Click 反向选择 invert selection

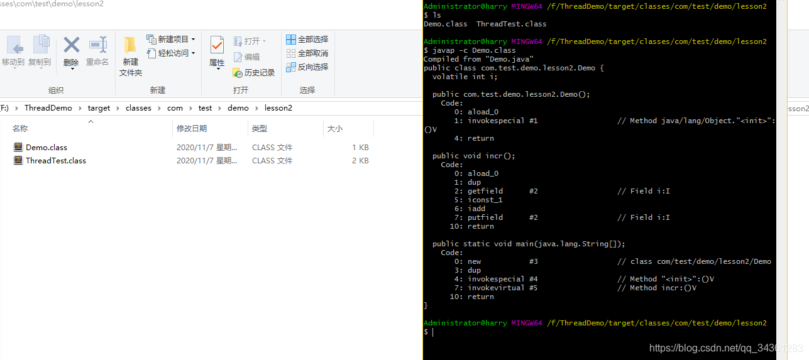(x=307, y=67)
